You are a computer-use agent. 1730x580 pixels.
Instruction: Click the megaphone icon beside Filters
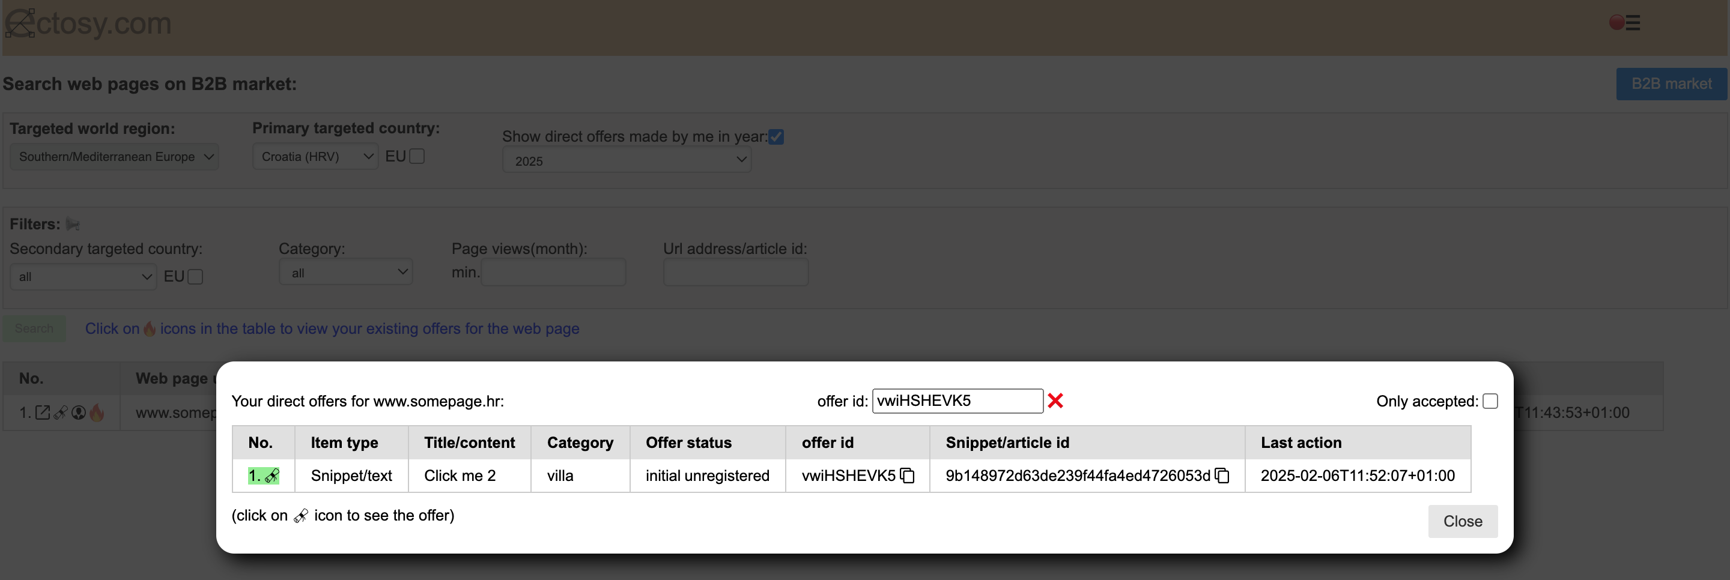coord(73,224)
